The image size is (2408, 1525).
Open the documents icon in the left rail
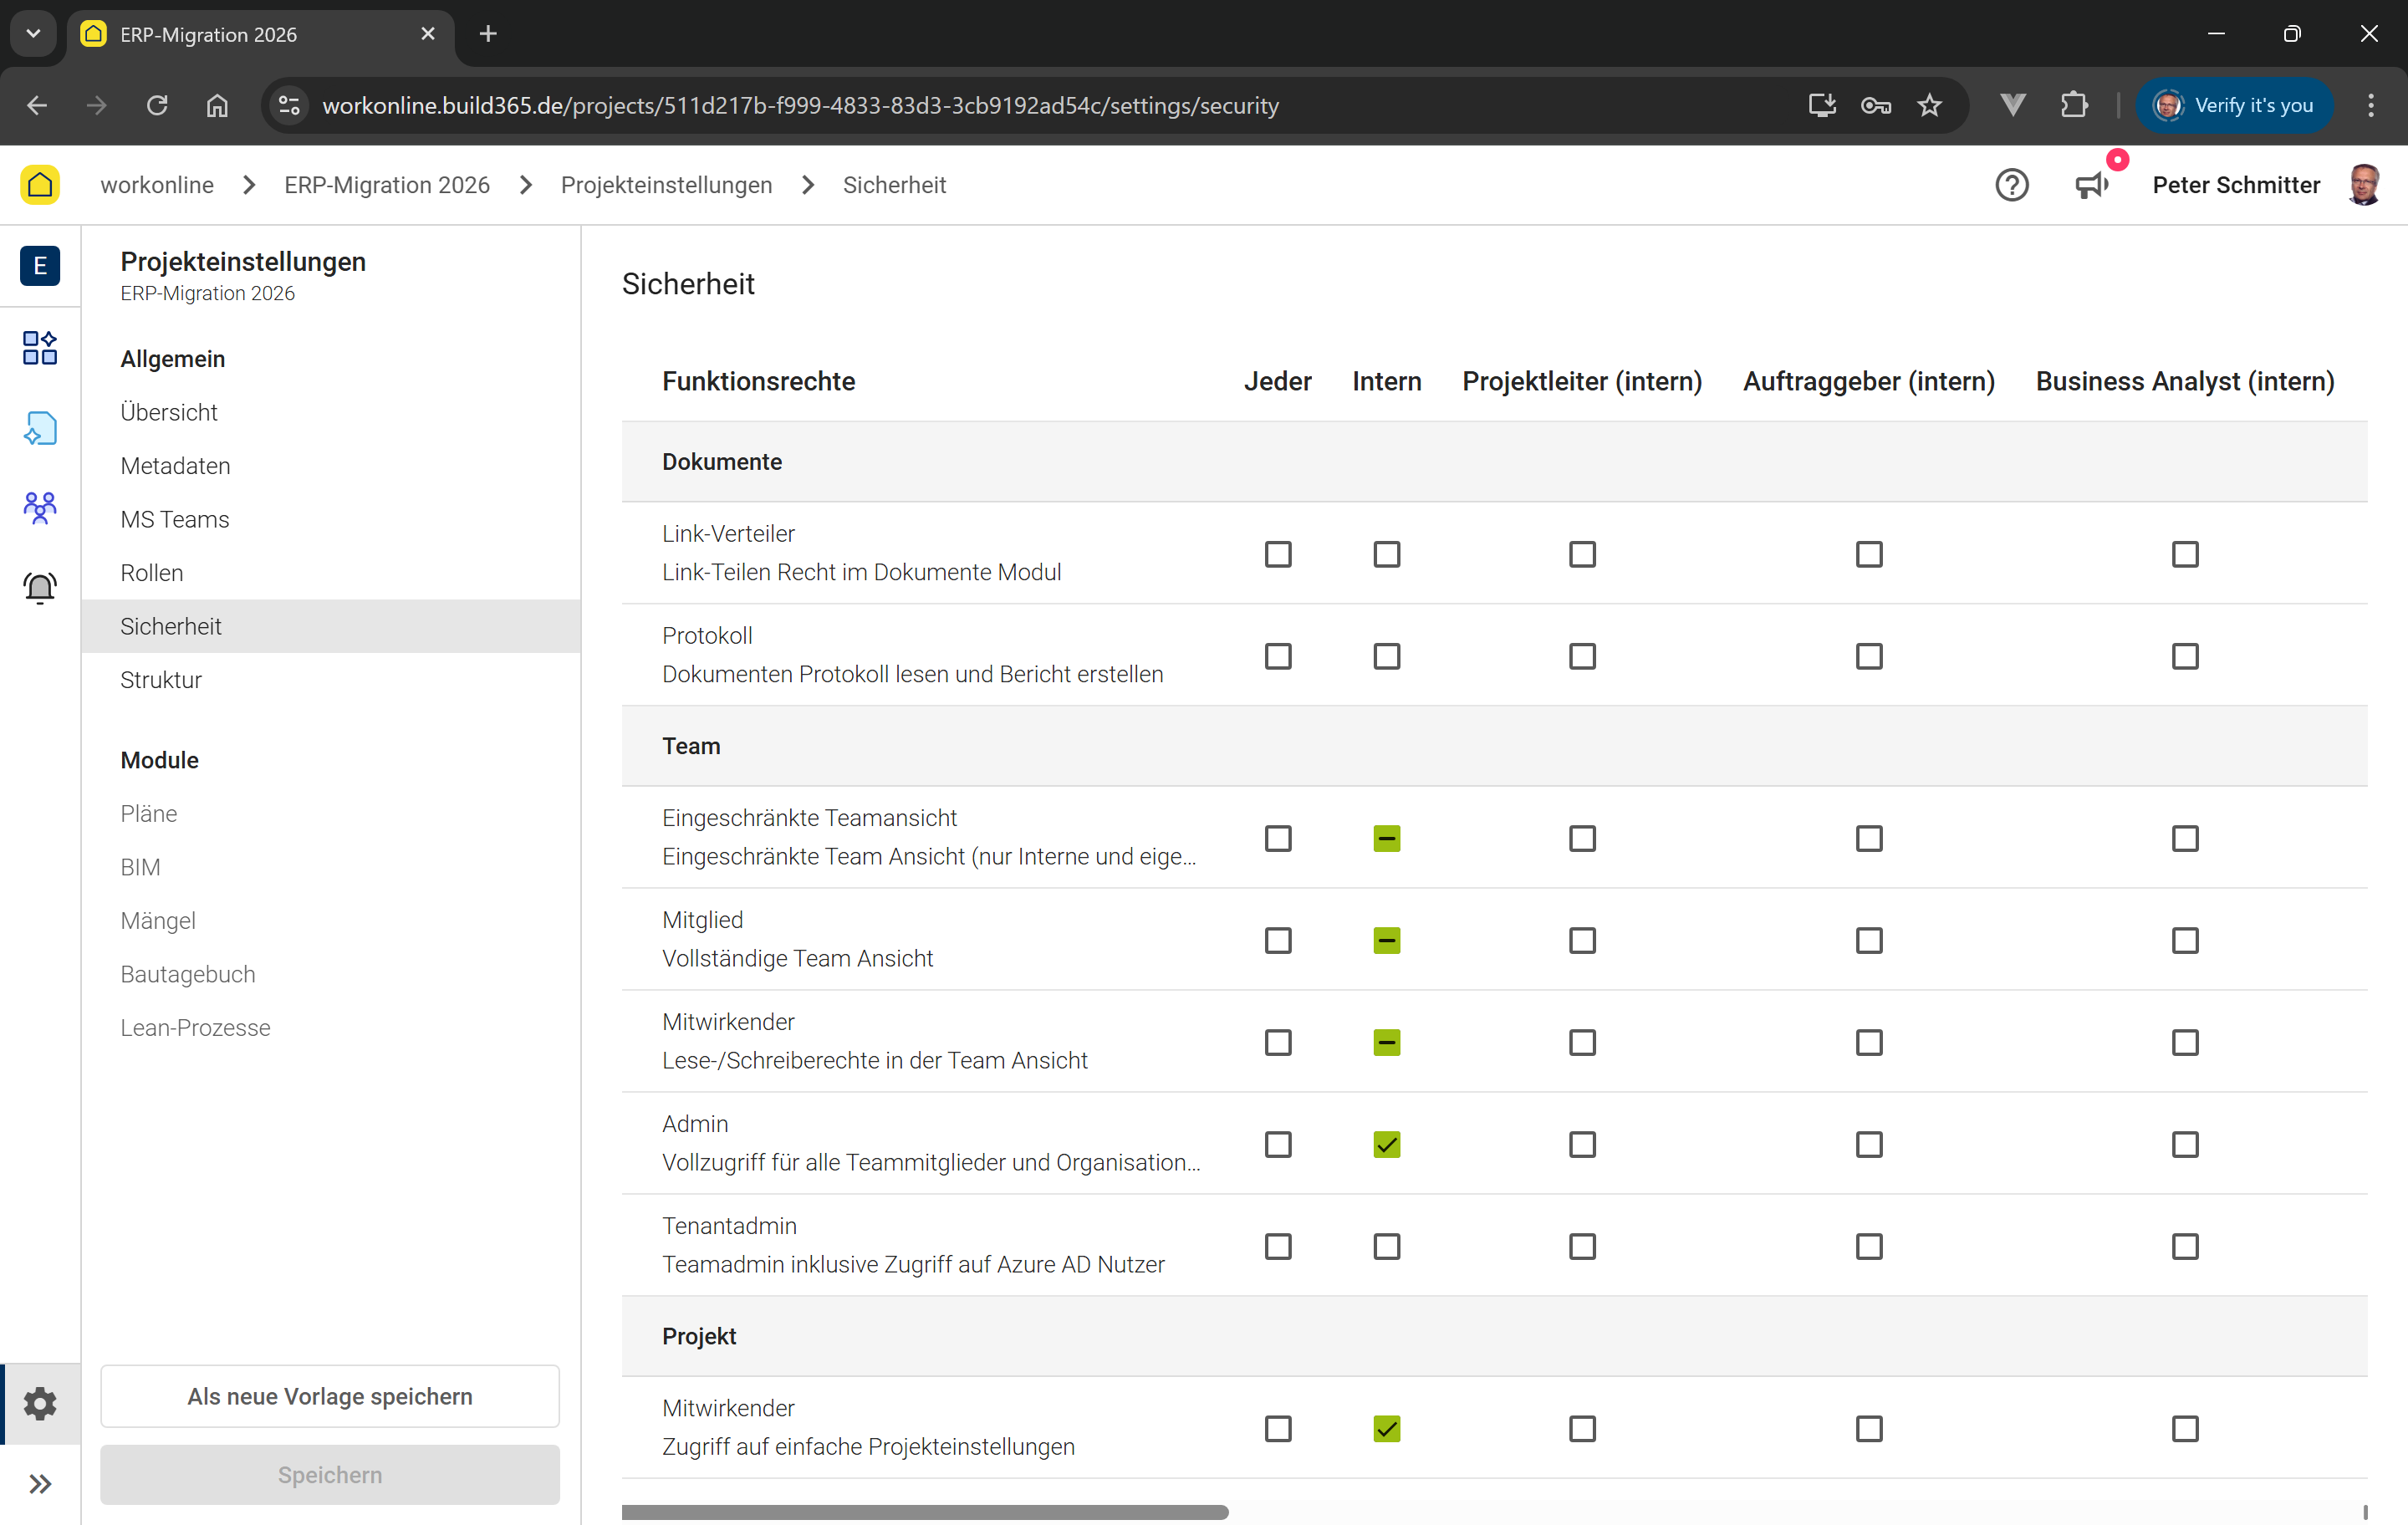point(40,428)
